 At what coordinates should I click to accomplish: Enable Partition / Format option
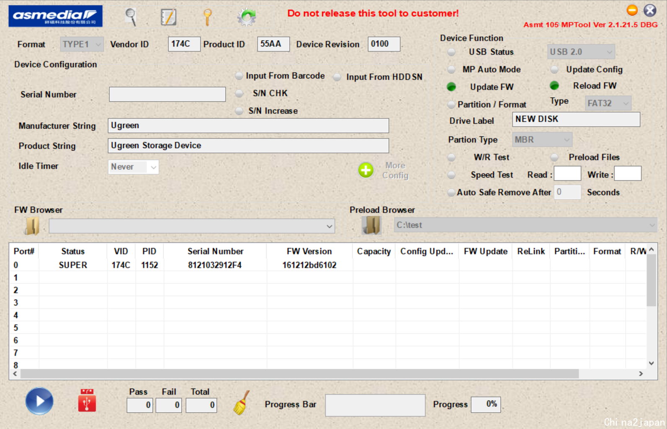(x=451, y=104)
